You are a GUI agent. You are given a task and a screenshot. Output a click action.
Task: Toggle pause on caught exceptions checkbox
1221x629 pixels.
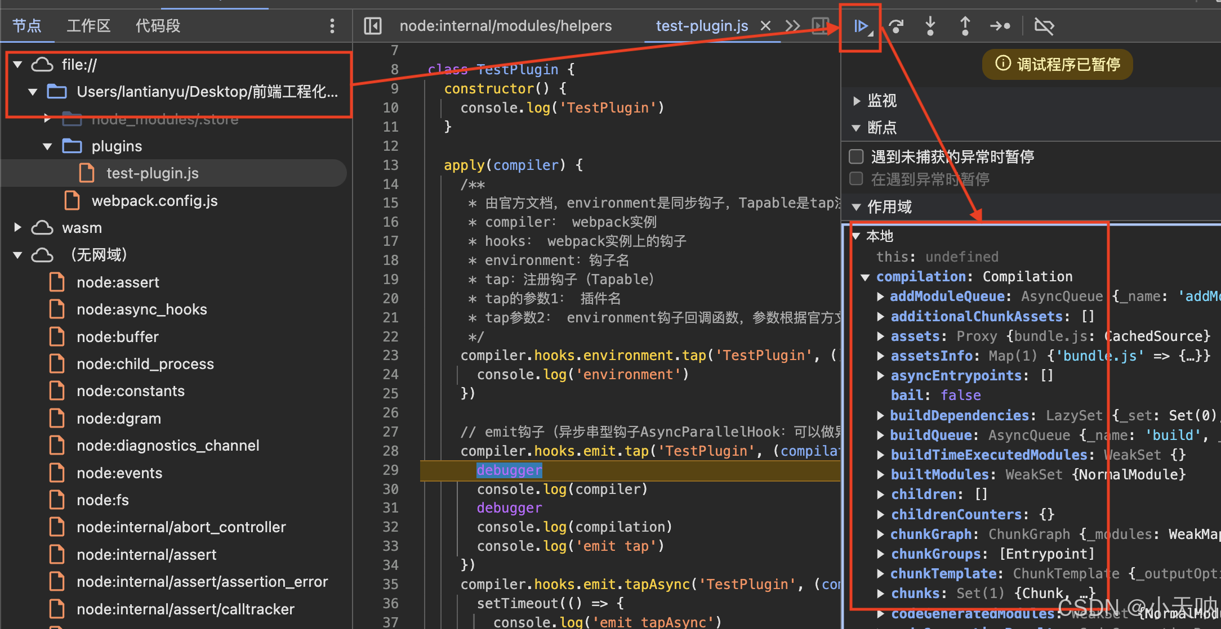point(856,179)
